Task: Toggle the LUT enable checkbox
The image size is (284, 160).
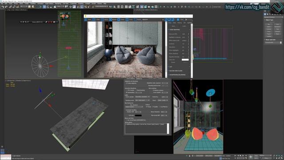Action: (x=189, y=67)
